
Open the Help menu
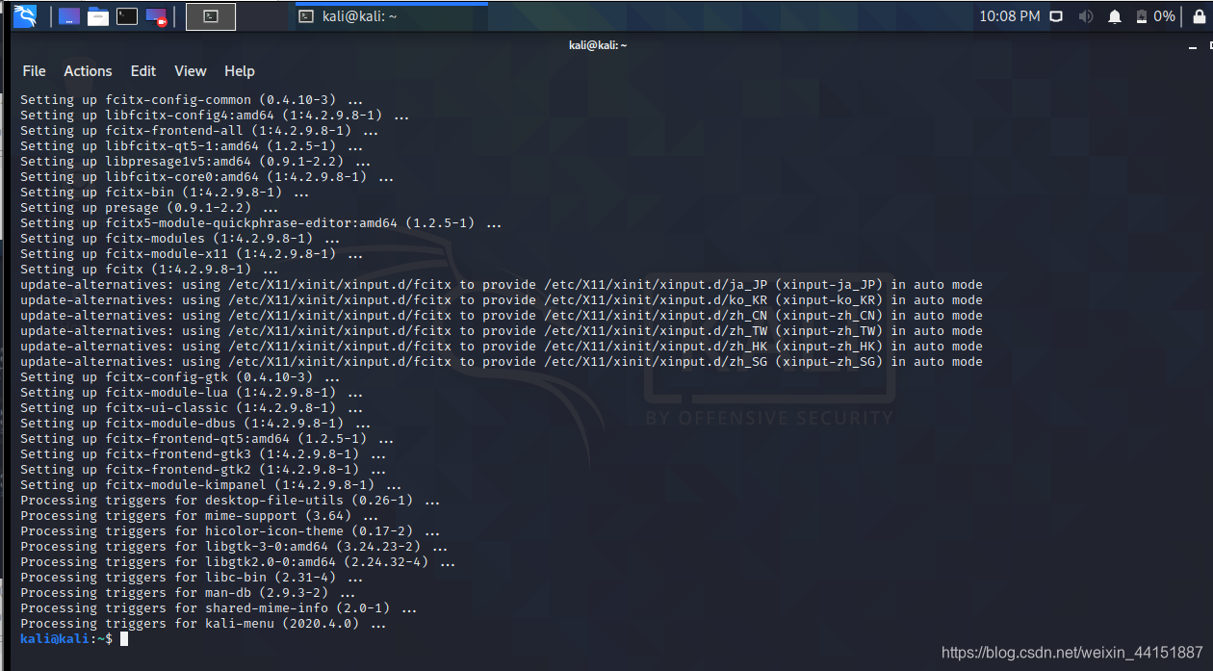point(240,71)
